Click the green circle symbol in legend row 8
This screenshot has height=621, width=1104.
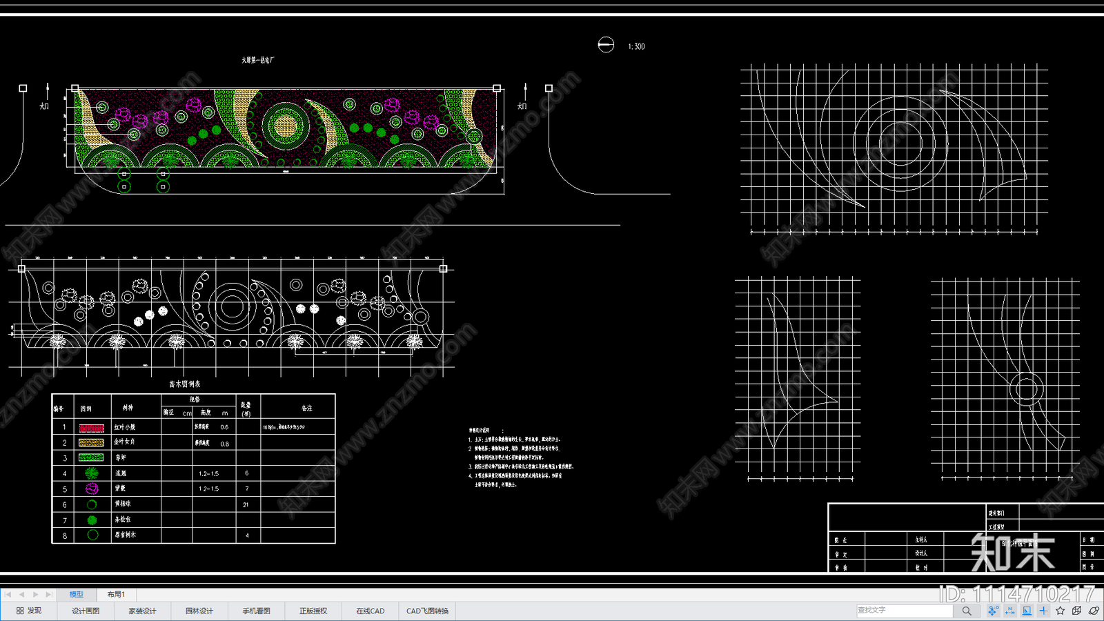92,535
